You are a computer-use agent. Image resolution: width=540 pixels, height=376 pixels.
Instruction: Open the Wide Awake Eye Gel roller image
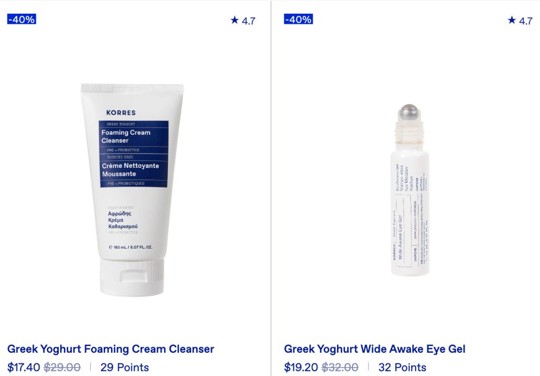coord(410,190)
